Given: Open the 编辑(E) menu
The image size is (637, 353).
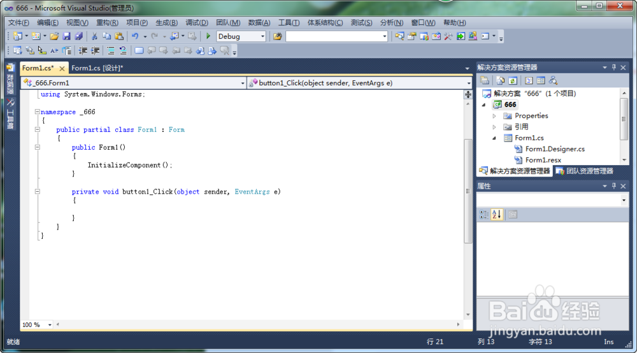Looking at the screenshot, I should click(x=48, y=23).
